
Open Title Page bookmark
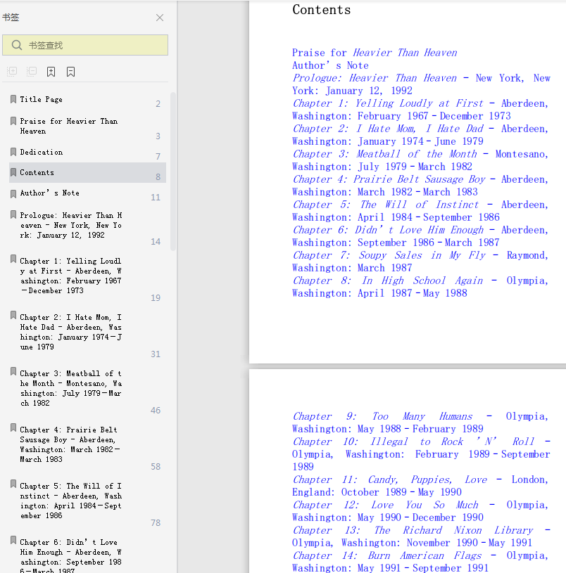41,99
